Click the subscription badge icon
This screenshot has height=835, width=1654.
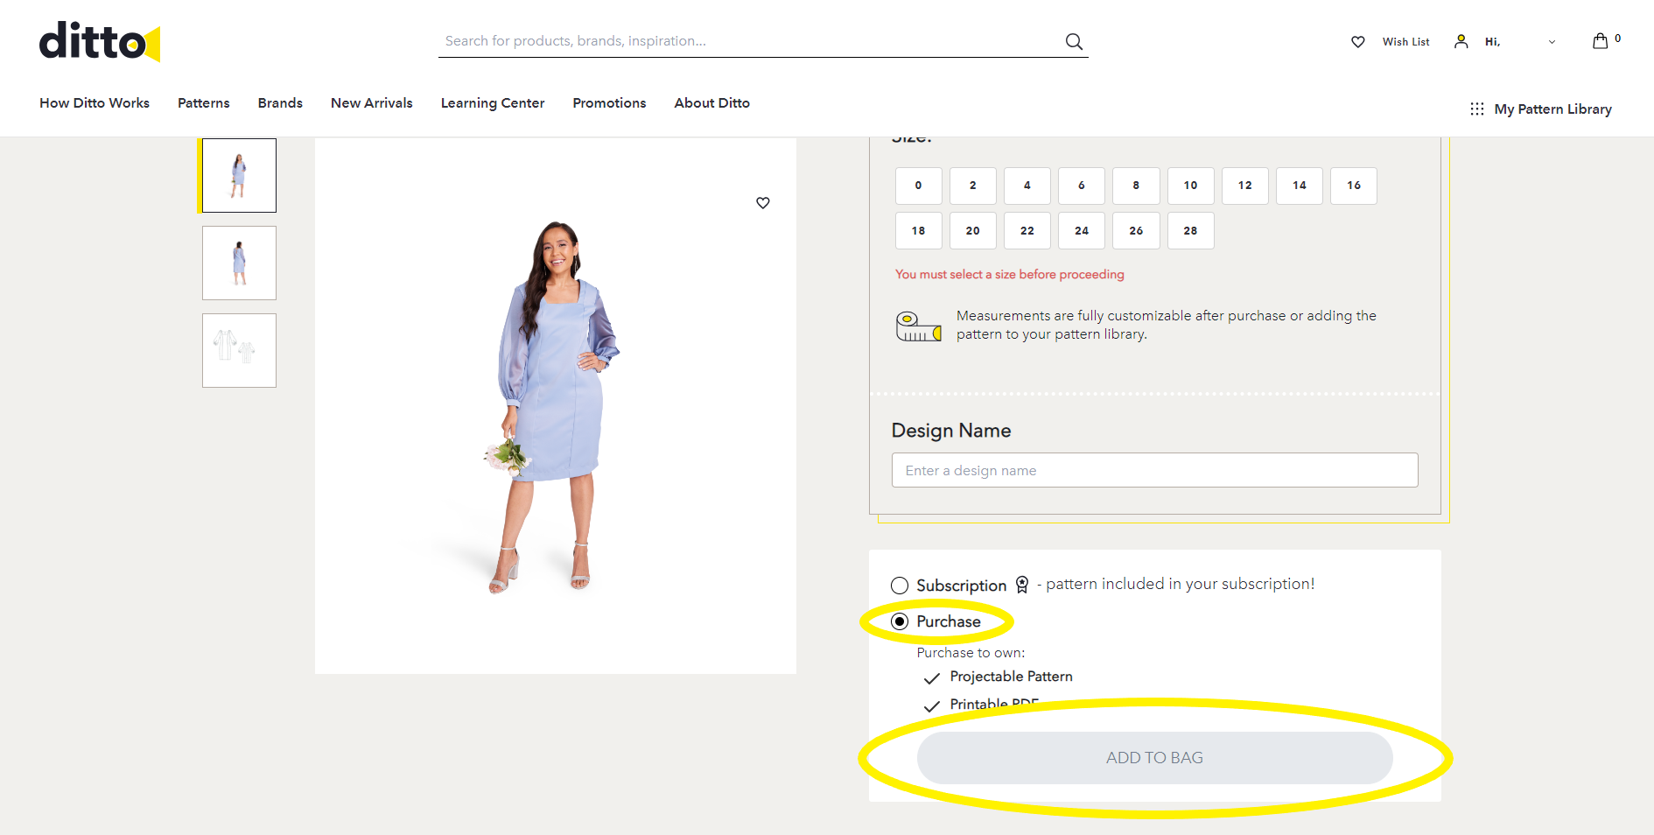tap(1022, 585)
